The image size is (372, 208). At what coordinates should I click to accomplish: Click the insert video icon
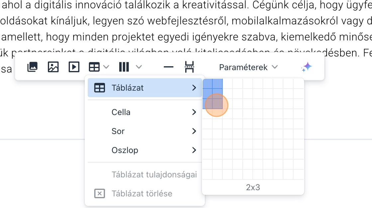click(74, 67)
